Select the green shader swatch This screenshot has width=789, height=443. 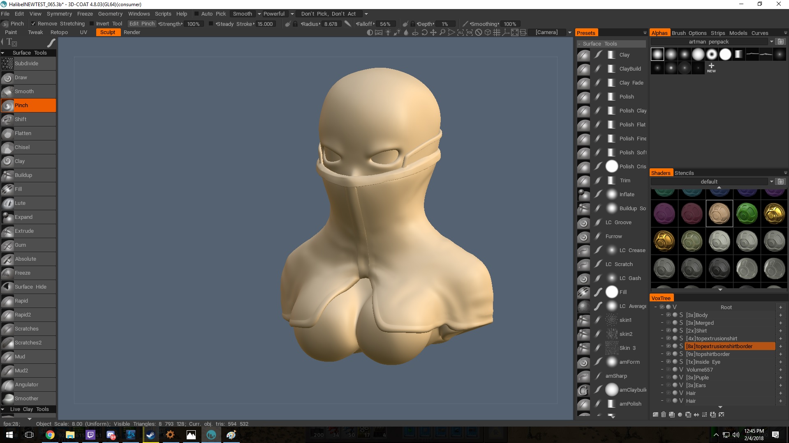pos(747,213)
